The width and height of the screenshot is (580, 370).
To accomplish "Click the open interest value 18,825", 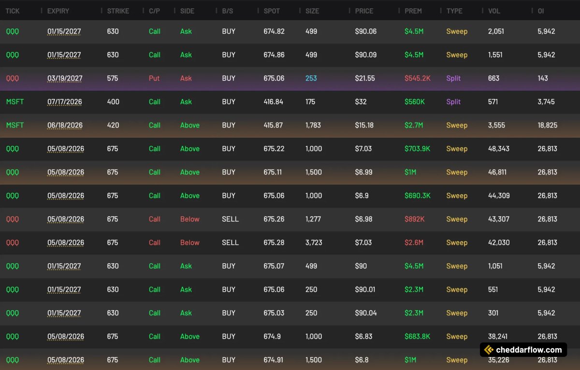I will pyautogui.click(x=548, y=125).
